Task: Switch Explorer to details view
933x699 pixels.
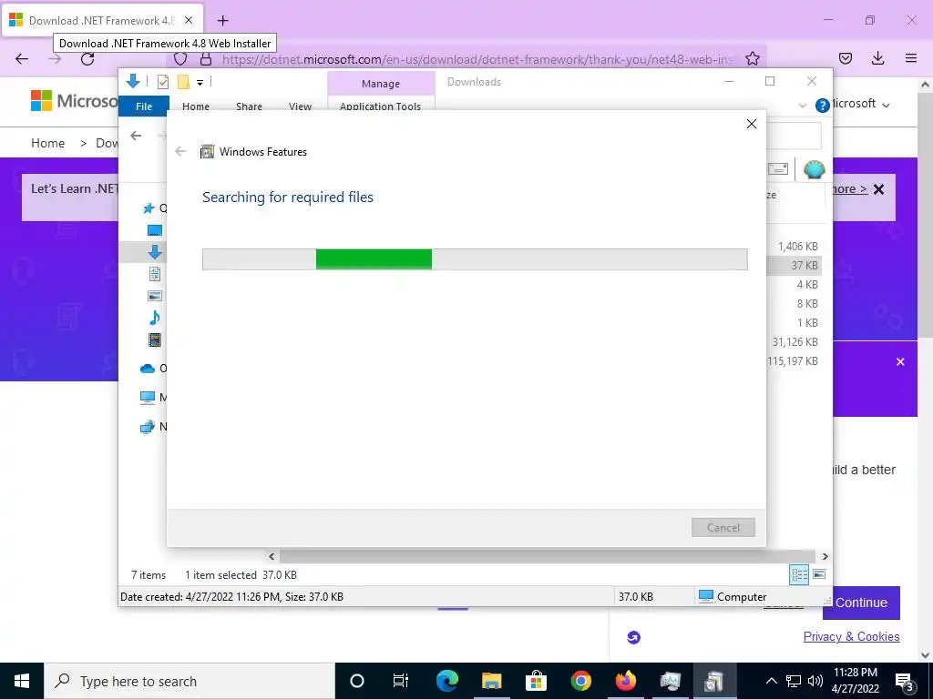Action: (799, 574)
